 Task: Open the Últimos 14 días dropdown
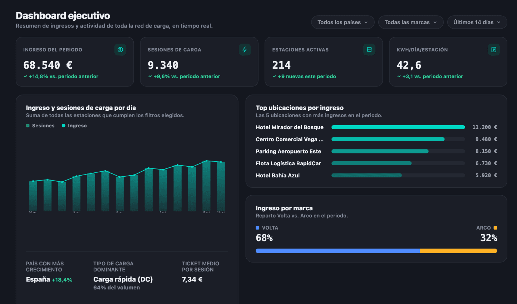tap(477, 22)
